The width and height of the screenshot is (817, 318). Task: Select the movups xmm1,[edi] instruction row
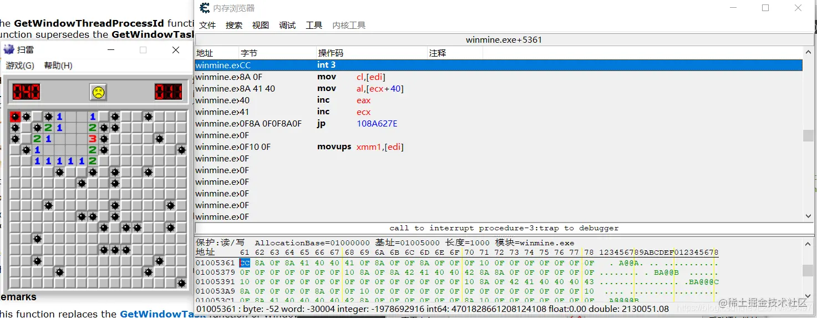click(x=499, y=147)
